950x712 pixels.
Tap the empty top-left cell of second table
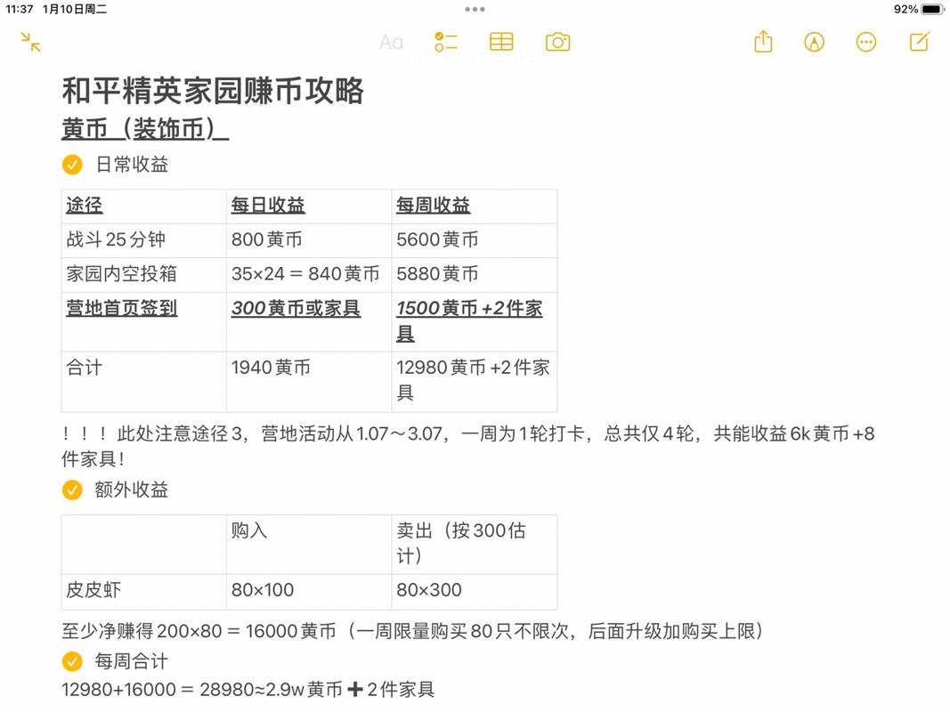tap(143, 545)
